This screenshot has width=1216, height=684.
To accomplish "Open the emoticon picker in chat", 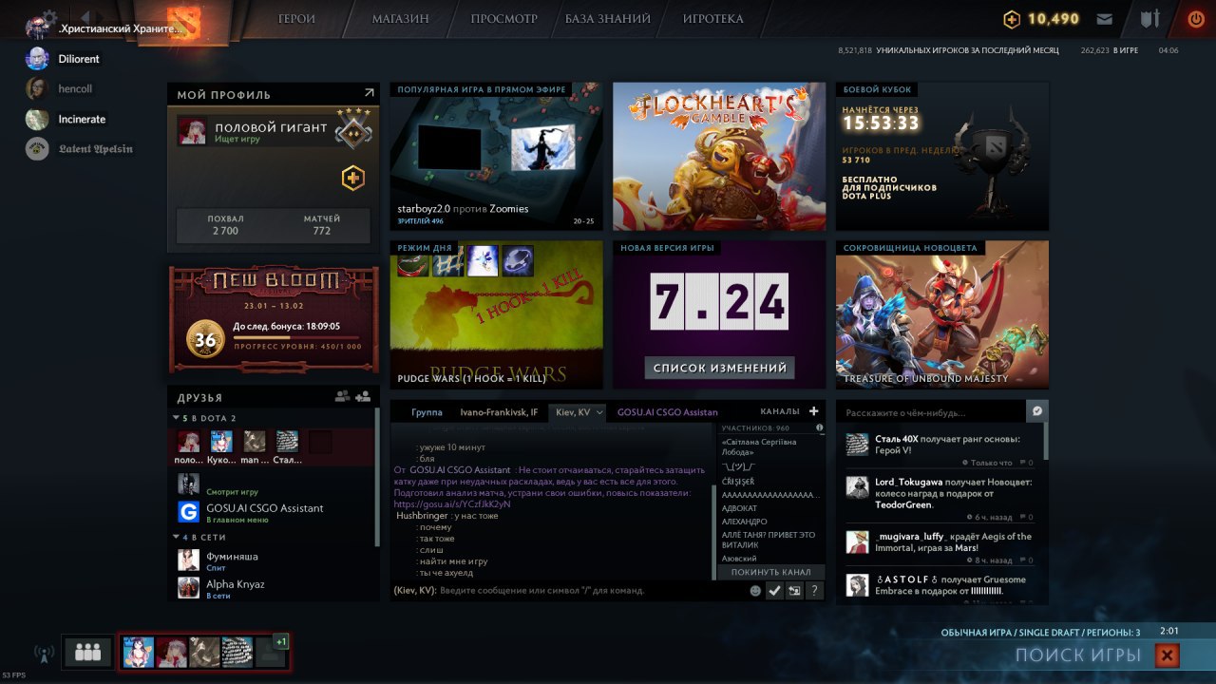I will [x=755, y=591].
